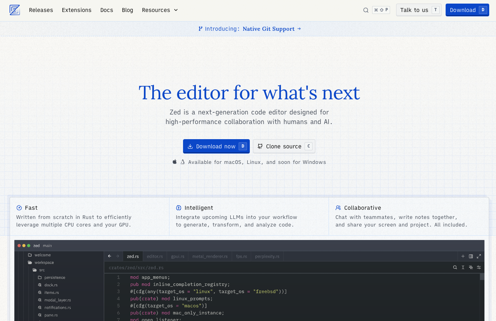Click the folder icon beside persistence
Viewport: 496px width, 321px height.
[x=40, y=278]
